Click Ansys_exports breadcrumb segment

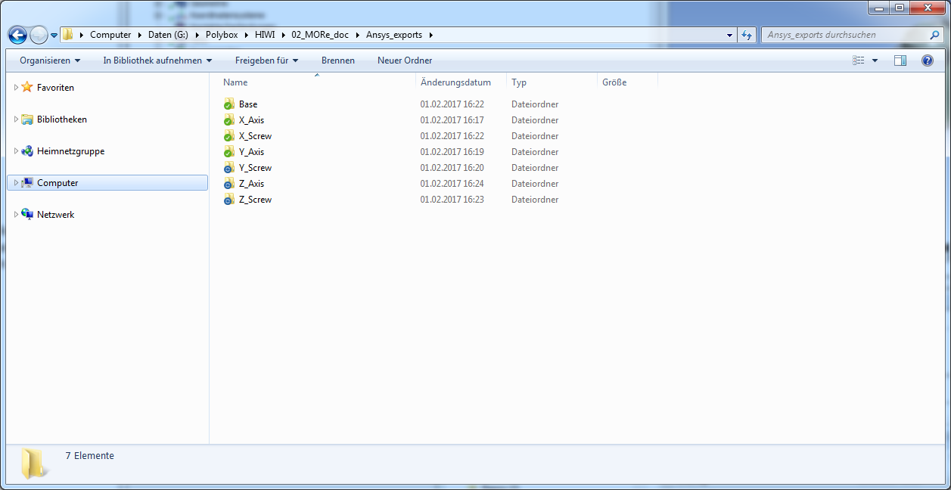click(394, 35)
